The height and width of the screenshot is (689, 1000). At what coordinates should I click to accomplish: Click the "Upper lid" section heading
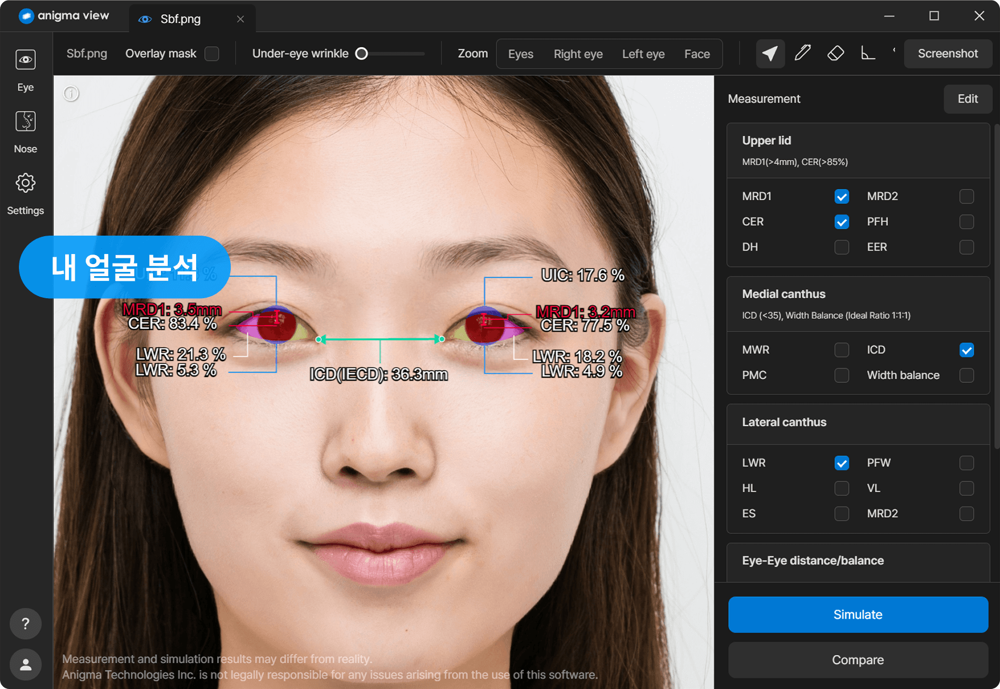point(767,140)
